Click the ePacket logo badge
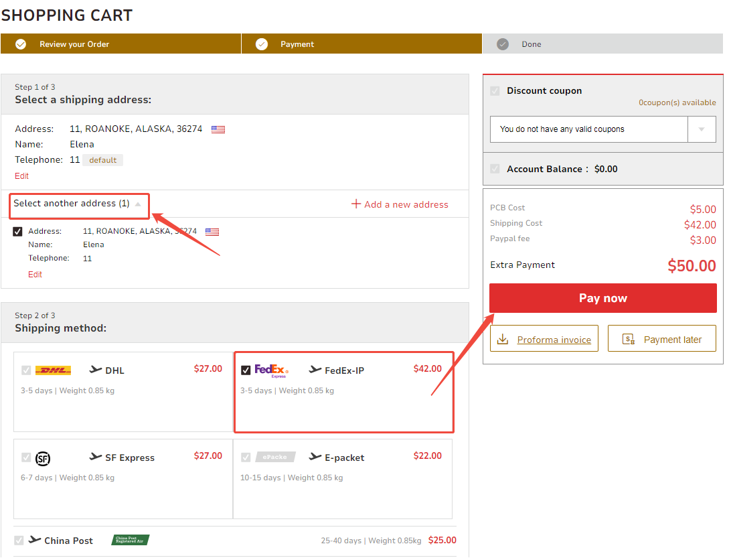Image resolution: width=729 pixels, height=558 pixels. [274, 458]
